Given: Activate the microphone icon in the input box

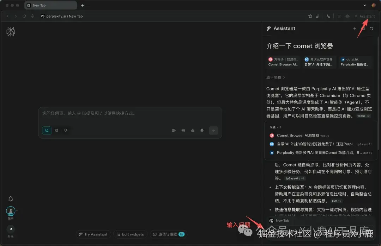Looking at the screenshot, I should point(202,131).
